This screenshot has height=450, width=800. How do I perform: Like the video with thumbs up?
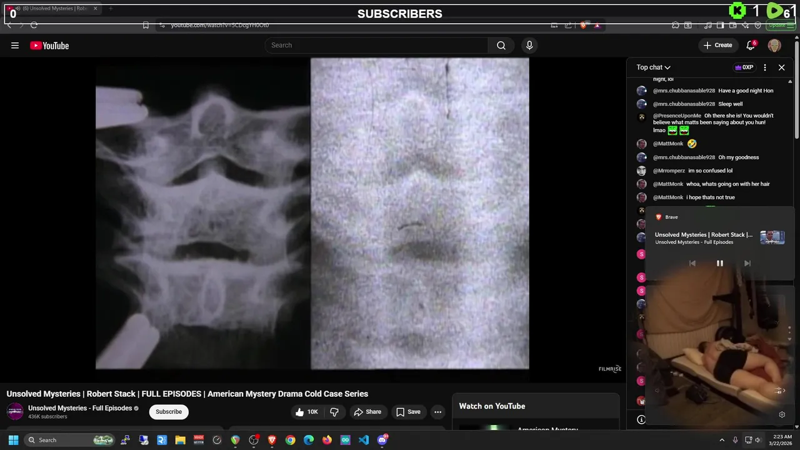[x=306, y=412]
